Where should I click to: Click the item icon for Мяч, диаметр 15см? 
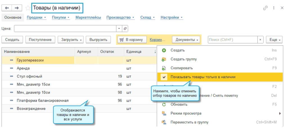11,84
